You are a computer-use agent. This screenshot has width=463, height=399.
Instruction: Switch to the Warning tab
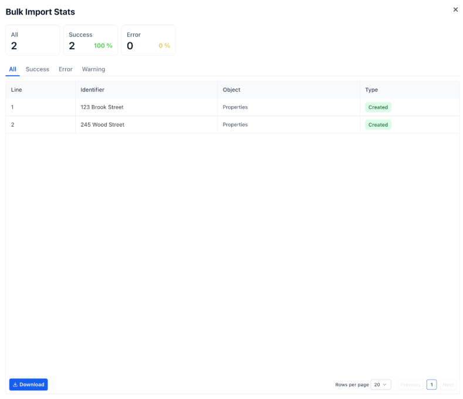click(x=93, y=69)
